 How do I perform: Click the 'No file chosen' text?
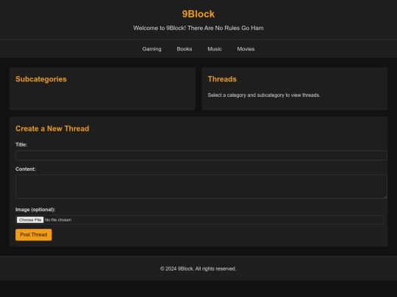tap(58, 220)
